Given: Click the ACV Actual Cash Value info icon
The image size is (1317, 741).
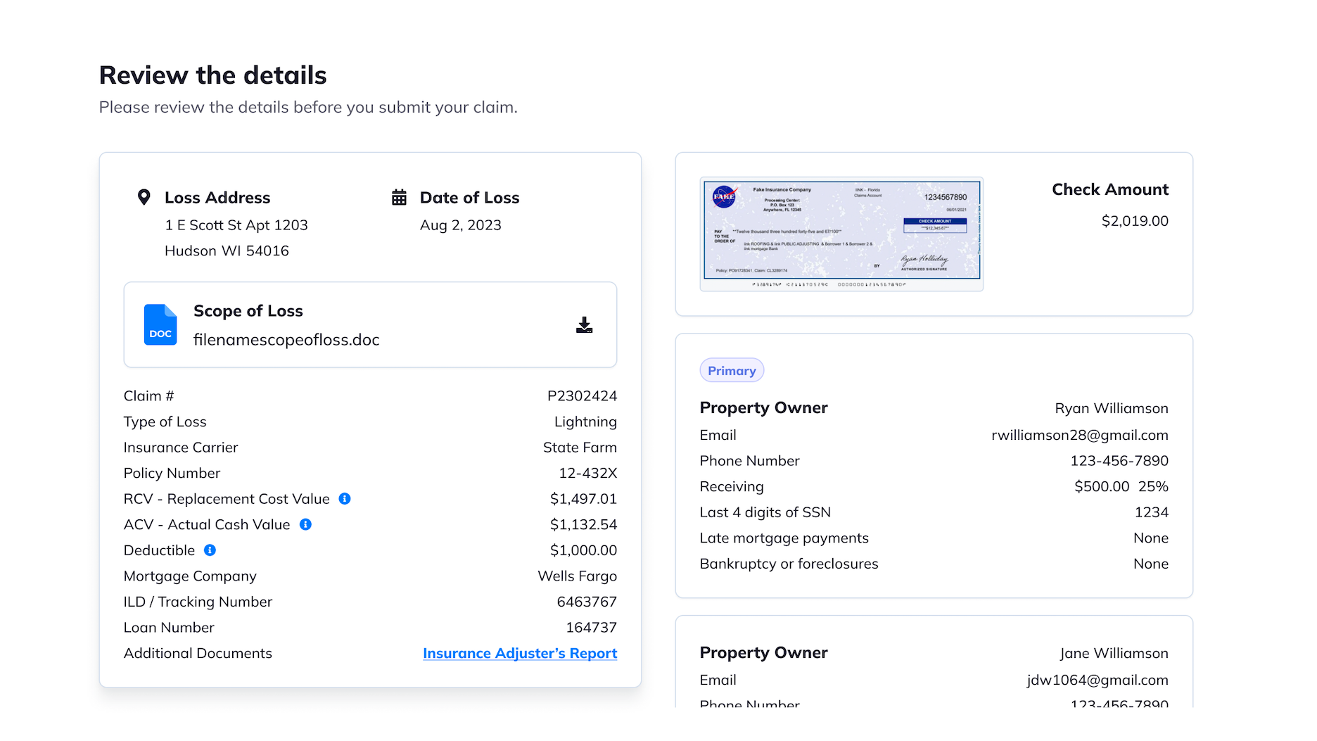Looking at the screenshot, I should 305,524.
